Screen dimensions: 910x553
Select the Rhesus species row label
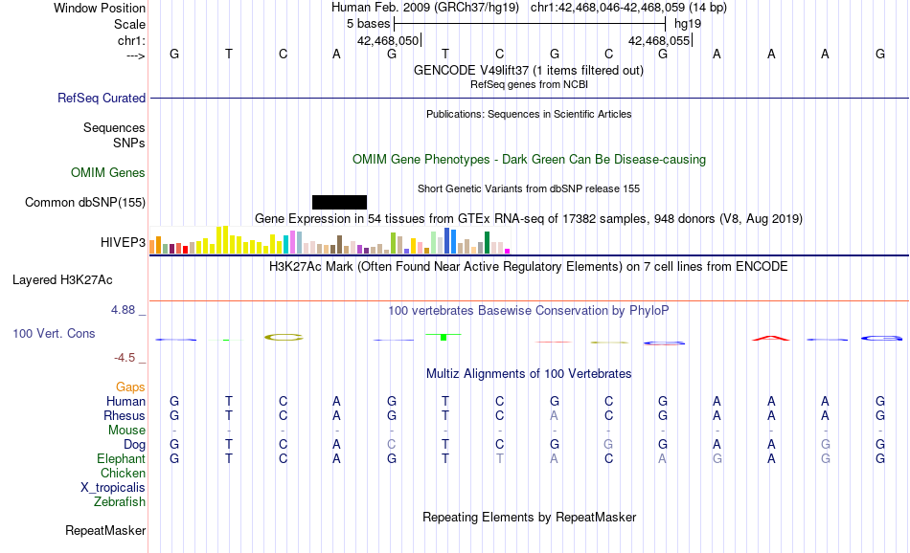tap(125, 415)
